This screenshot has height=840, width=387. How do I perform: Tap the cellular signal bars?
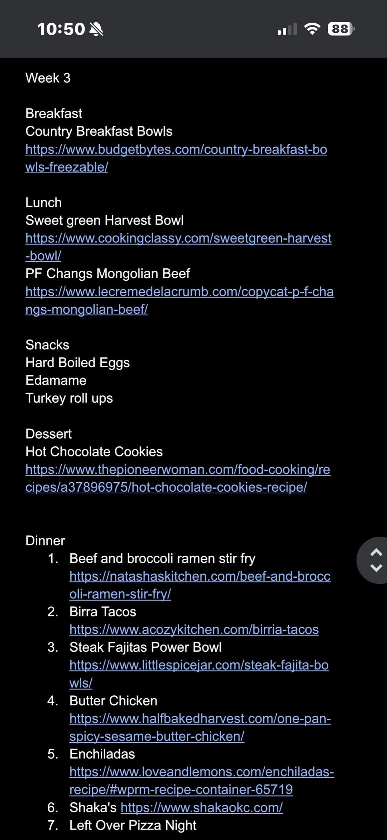tap(287, 29)
